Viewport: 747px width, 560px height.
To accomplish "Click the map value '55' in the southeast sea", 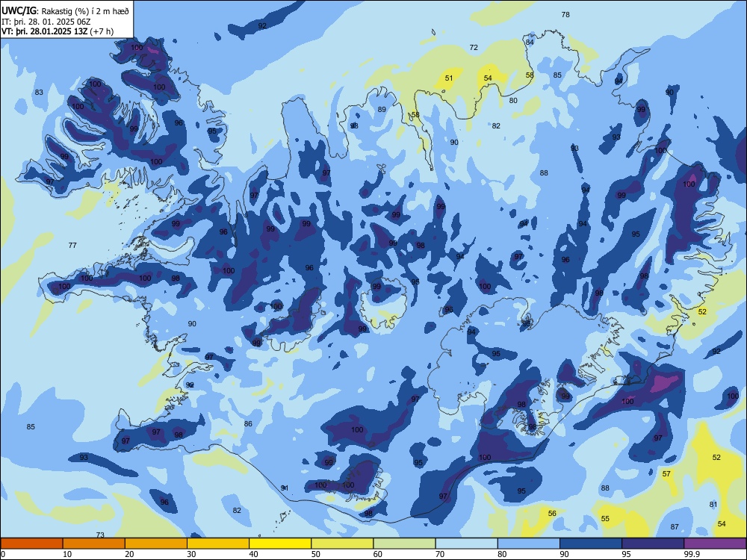I will pyautogui.click(x=605, y=519).
